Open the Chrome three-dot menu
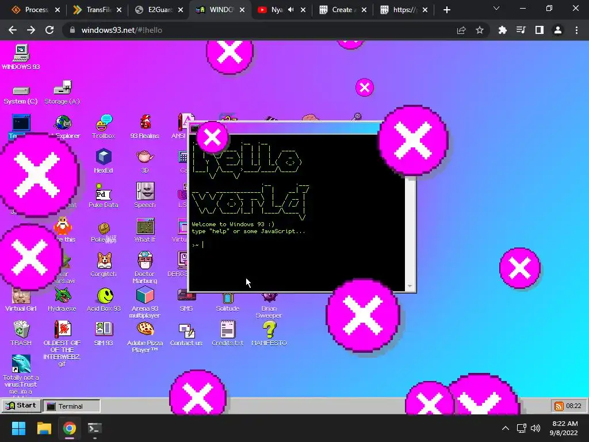Image resolution: width=589 pixels, height=442 pixels. pyautogui.click(x=576, y=30)
